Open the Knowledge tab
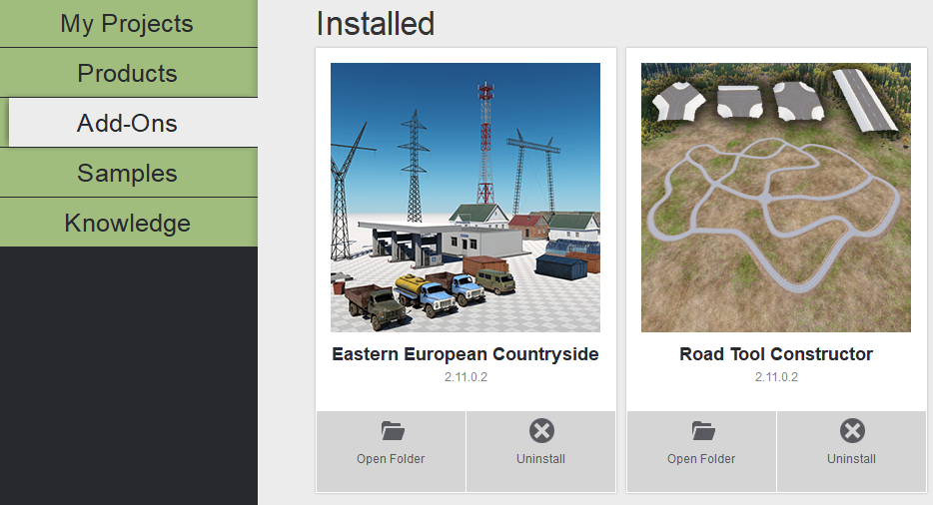 click(128, 223)
